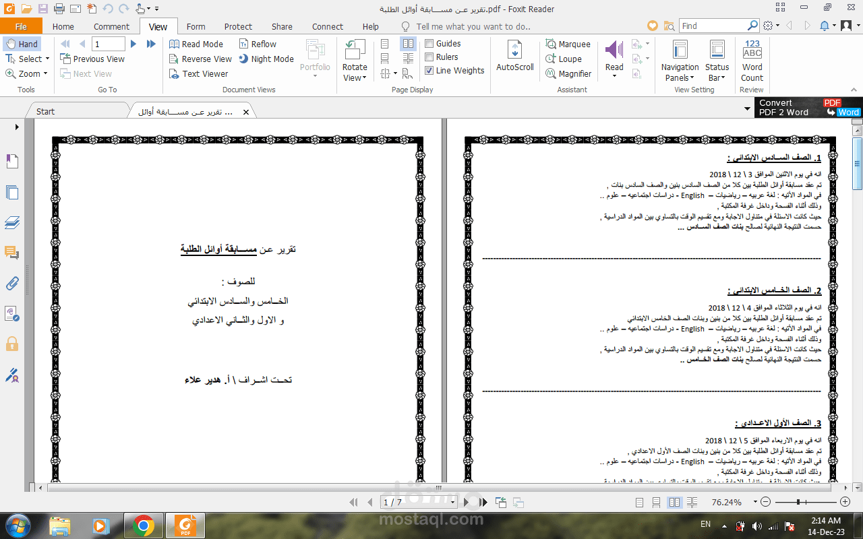The image size is (863, 539).
Task: Enable the Rulers checkbox
Action: tap(429, 57)
